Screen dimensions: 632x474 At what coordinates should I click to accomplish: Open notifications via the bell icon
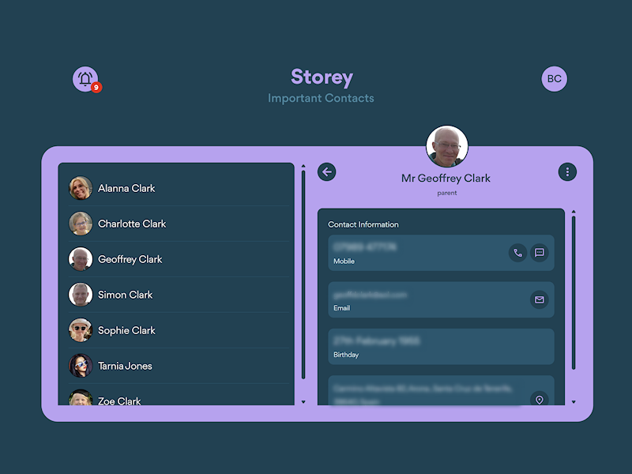tap(86, 78)
